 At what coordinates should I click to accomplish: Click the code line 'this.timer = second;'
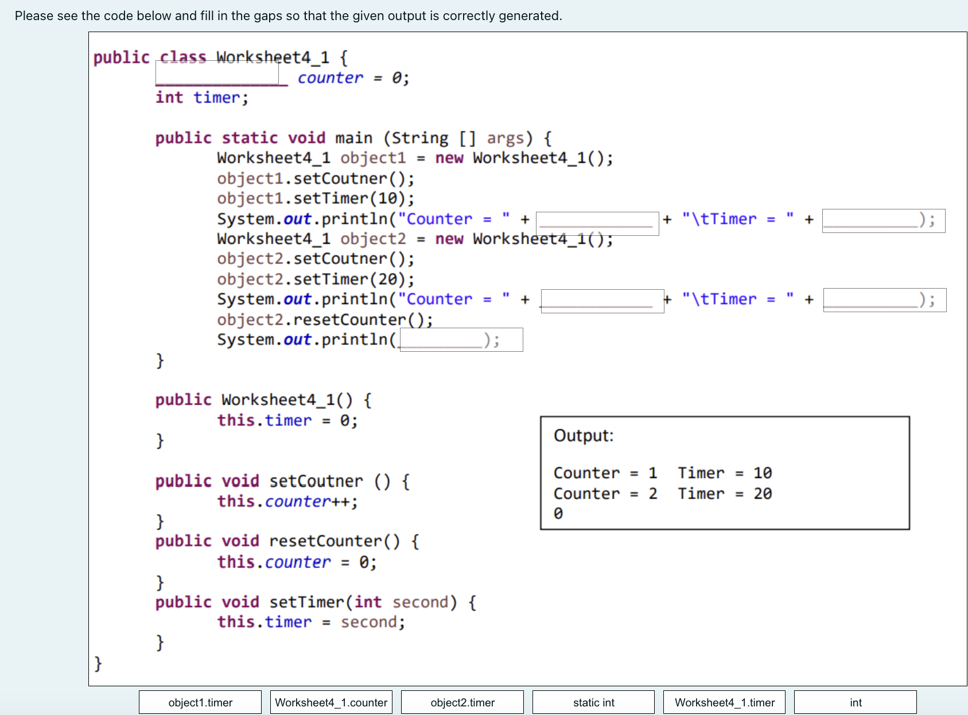coord(311,622)
